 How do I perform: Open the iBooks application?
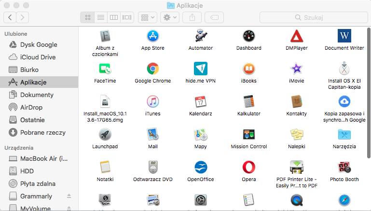[x=248, y=69]
